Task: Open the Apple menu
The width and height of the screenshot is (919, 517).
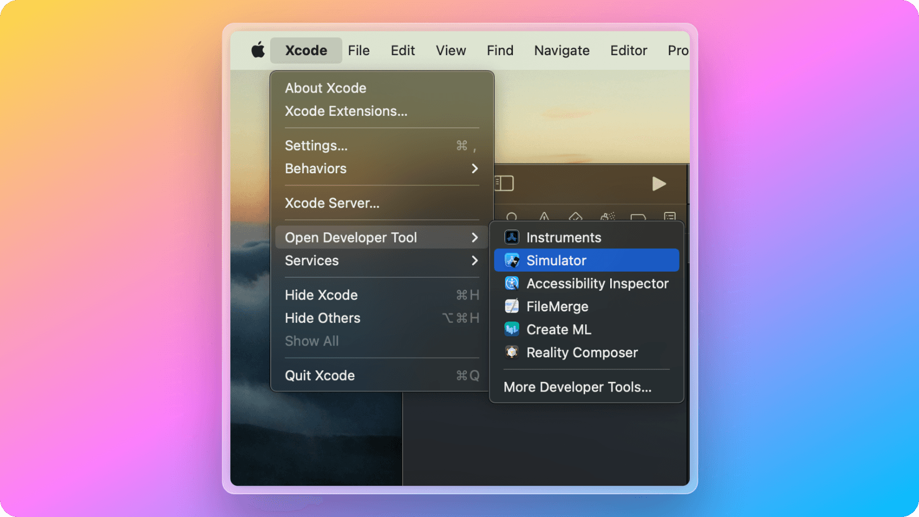Action: pyautogui.click(x=258, y=50)
